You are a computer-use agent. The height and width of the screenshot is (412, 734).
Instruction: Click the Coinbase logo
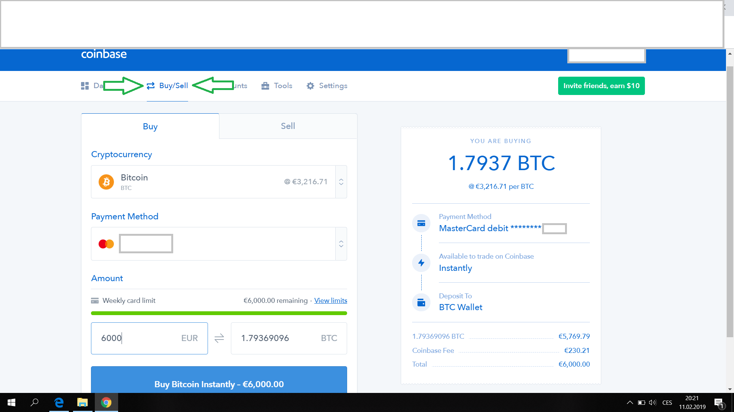click(104, 54)
